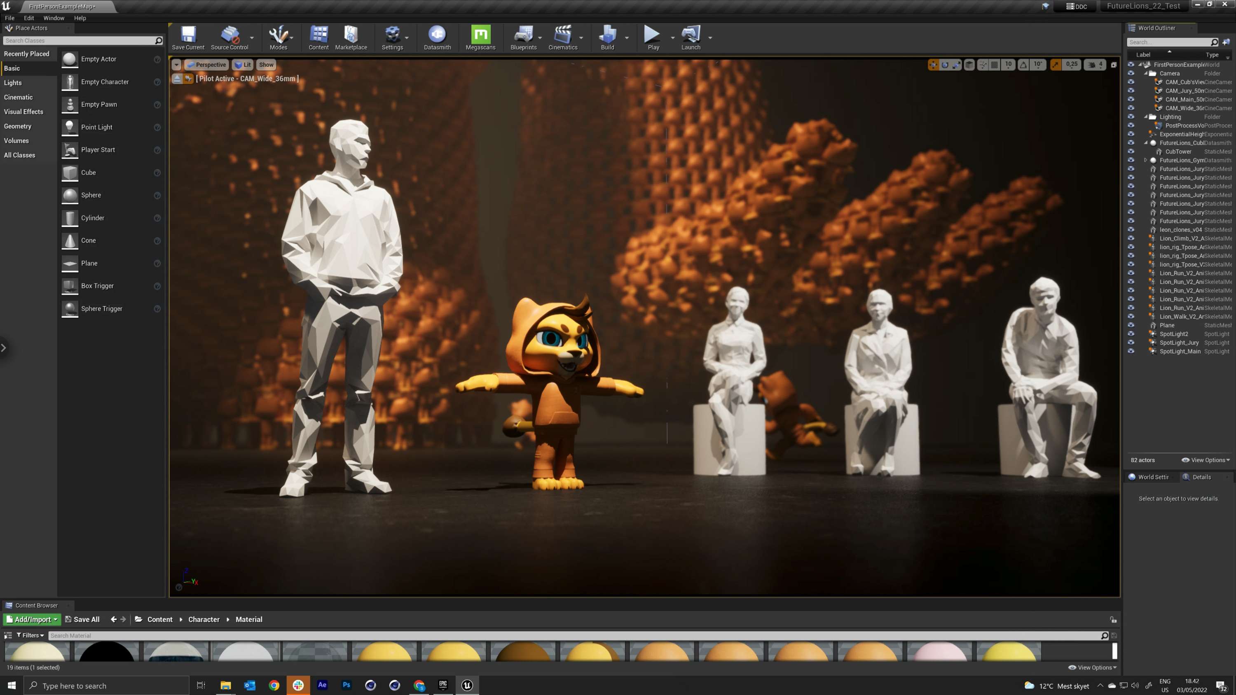
Task: Toggle visibility of CAM_Wide_36mm camera
Action: pyautogui.click(x=1131, y=108)
